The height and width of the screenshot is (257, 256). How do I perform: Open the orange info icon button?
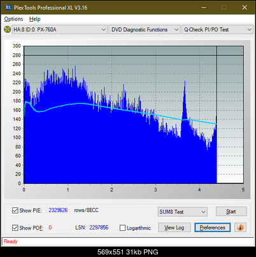[x=240, y=228]
